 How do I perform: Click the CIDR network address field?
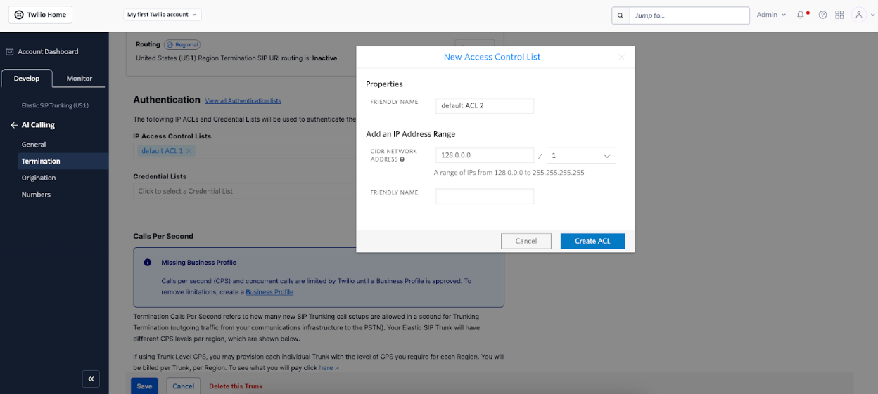(x=485, y=155)
